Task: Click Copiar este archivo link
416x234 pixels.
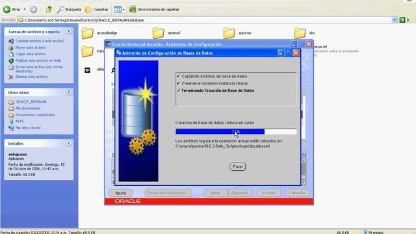Action: [x=31, y=54]
